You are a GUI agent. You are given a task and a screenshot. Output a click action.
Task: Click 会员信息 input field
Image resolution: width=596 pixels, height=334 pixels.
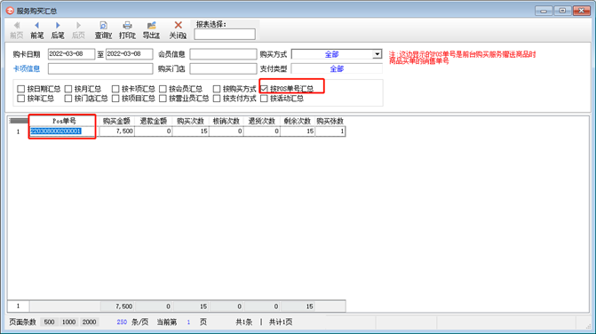[x=223, y=54]
